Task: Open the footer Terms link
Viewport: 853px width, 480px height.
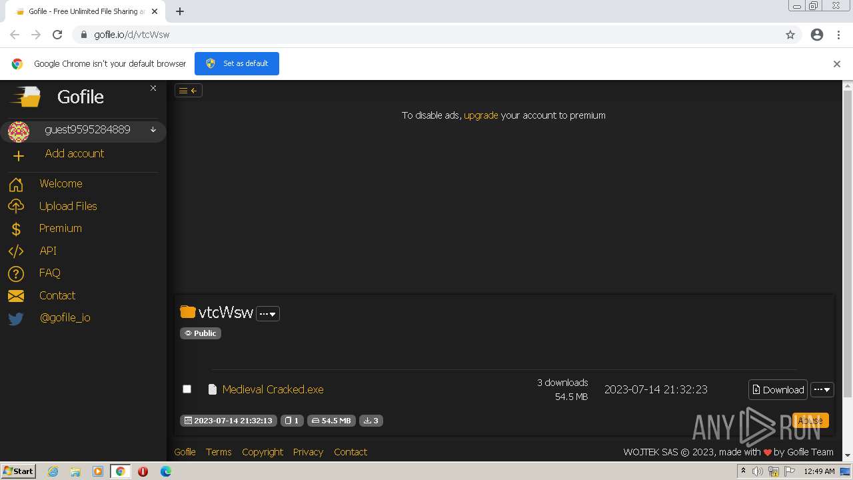Action: 219,452
